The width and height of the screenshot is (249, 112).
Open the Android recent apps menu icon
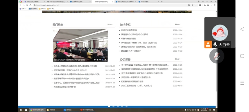[242, 83]
